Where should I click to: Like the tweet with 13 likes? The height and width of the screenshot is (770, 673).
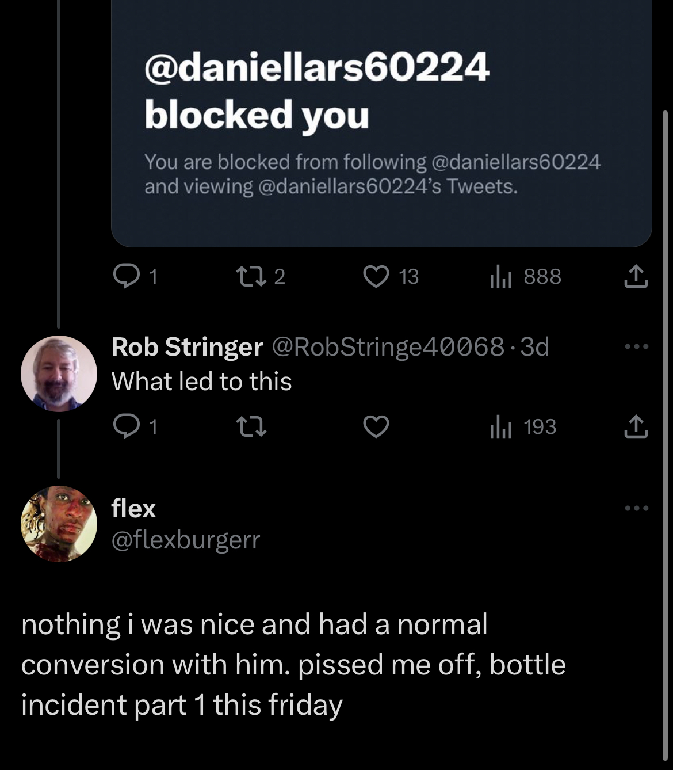pyautogui.click(x=376, y=277)
